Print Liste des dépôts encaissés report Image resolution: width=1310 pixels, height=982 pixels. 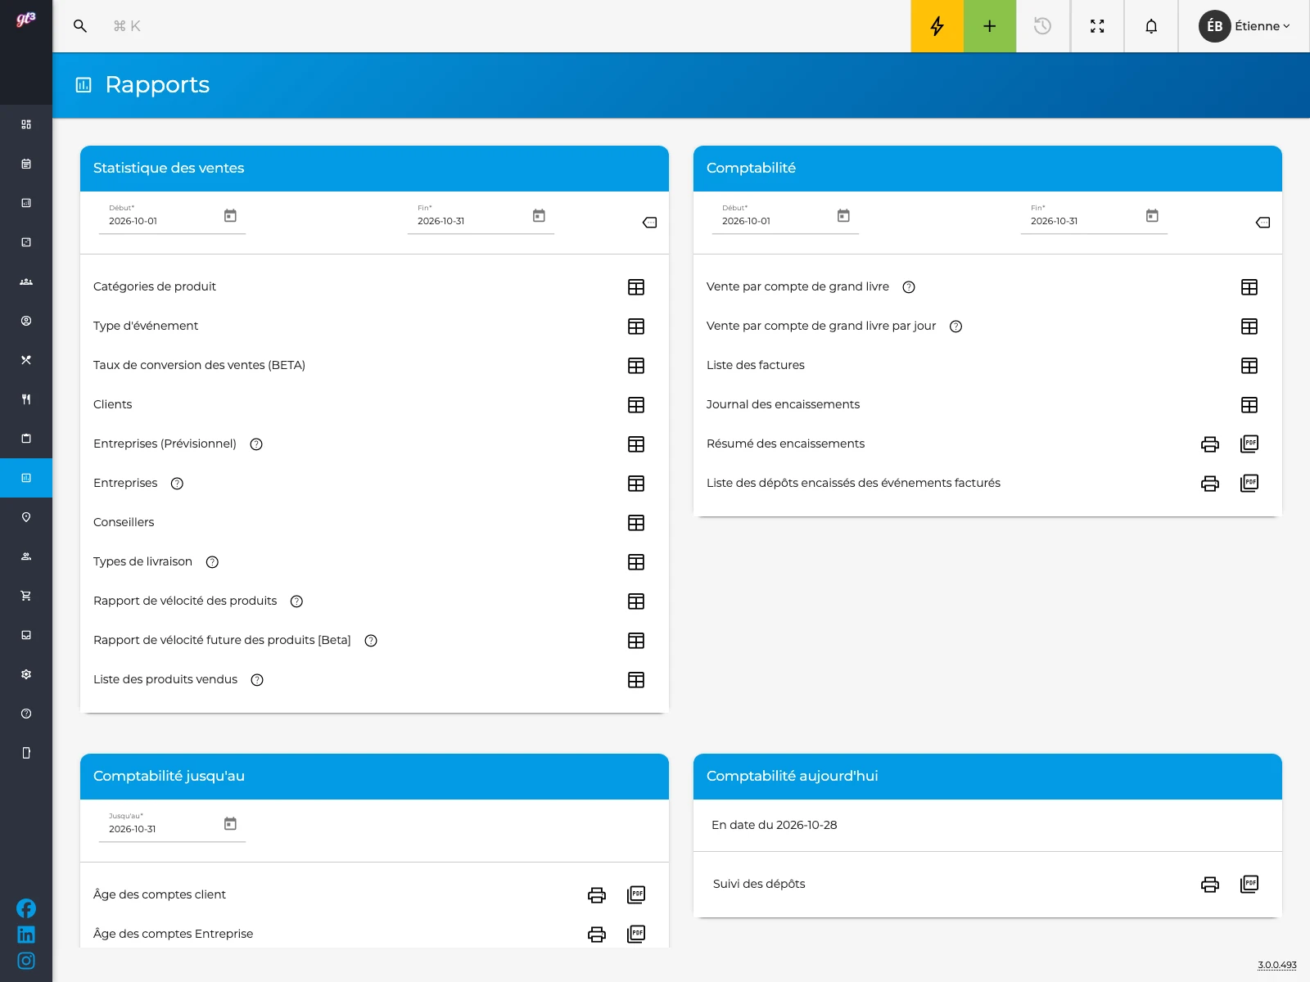tap(1210, 484)
